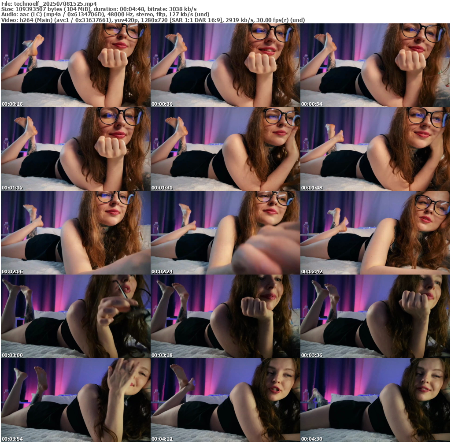The height and width of the screenshot is (442, 451).
Task: Click the thumbnail at 00:04:12
Action: tap(225, 400)
